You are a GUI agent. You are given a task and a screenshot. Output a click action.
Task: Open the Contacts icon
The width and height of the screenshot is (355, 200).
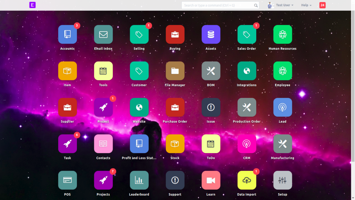pos(103,144)
